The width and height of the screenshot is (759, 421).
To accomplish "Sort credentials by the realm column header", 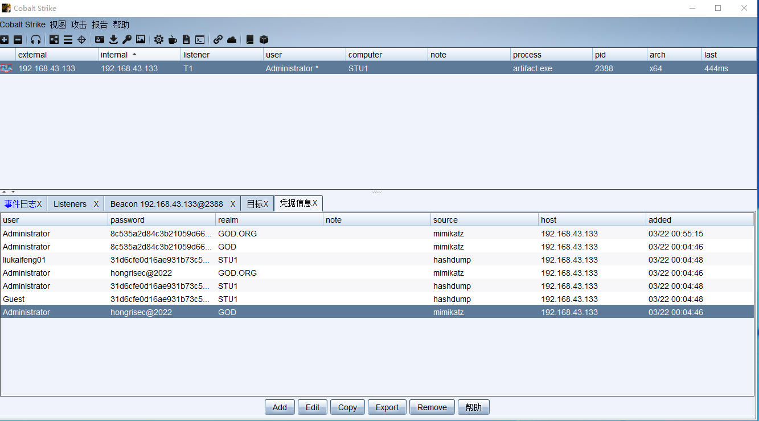I will pos(269,220).
